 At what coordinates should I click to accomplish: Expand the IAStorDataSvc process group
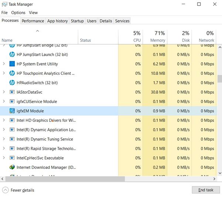[x=4, y=92]
